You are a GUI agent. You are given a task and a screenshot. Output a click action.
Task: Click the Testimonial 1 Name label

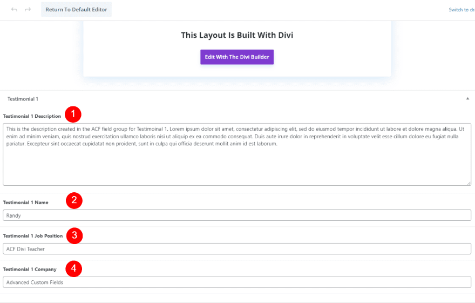point(25,203)
